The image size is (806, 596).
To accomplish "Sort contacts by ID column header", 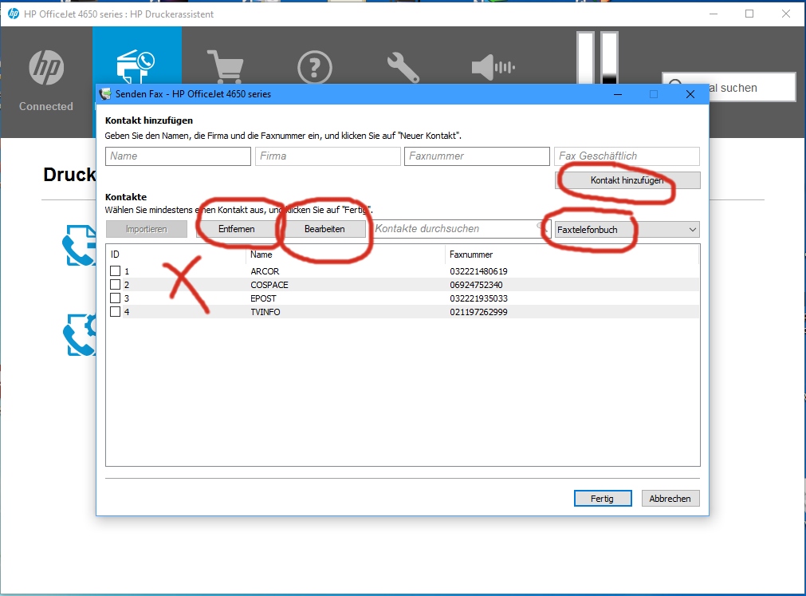I will click(115, 255).
